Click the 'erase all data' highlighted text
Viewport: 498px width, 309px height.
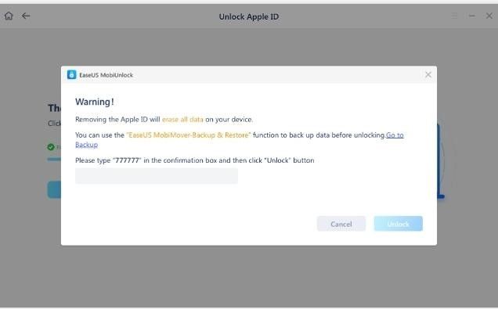point(182,120)
